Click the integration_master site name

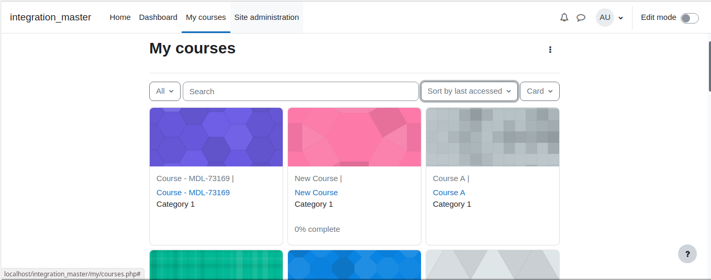50,17
